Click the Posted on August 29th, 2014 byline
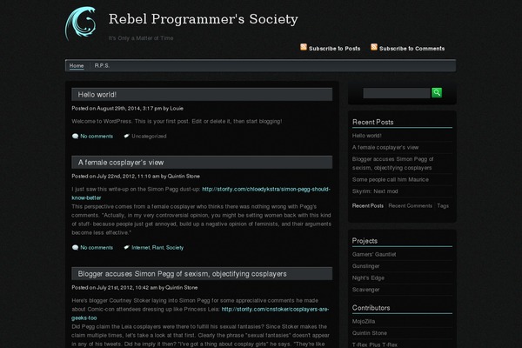 tap(128, 108)
